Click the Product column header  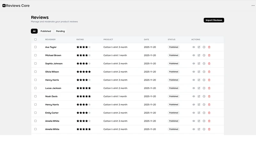[x=108, y=39]
